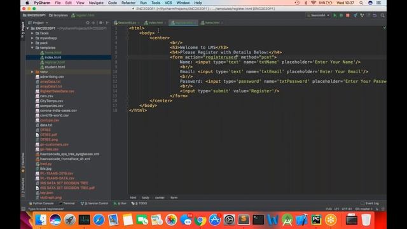The height and width of the screenshot is (229, 407).
Task: Select cars.csv in the project tree
Action: pos(46,96)
